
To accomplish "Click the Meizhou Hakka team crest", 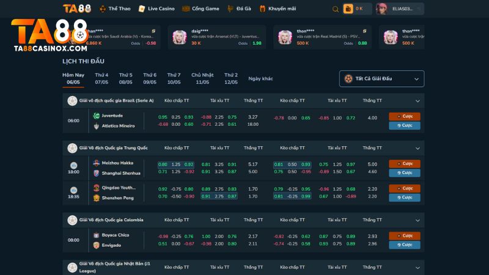I will pos(96,163).
